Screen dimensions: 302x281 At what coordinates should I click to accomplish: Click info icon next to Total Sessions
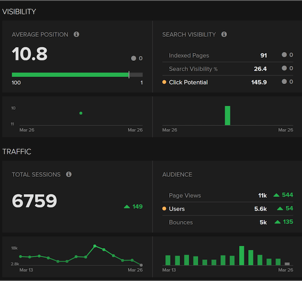(68, 175)
